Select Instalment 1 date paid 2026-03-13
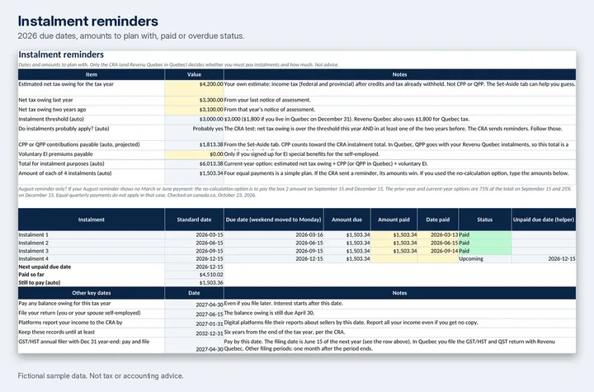The height and width of the screenshot is (392, 594). [438, 235]
